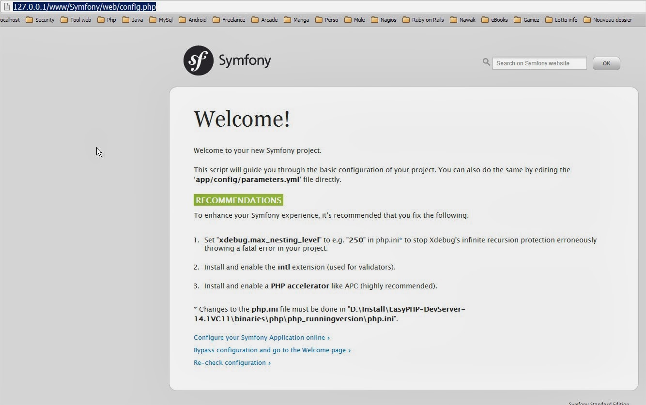The width and height of the screenshot is (646, 405).
Task: Click the address bar URL
Action: click(x=84, y=7)
